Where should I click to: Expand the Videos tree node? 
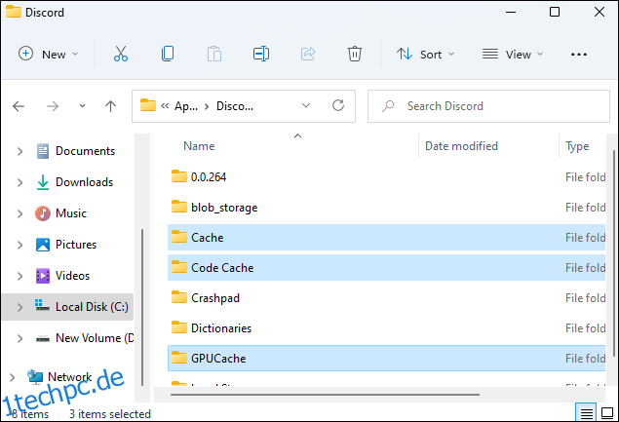click(19, 276)
